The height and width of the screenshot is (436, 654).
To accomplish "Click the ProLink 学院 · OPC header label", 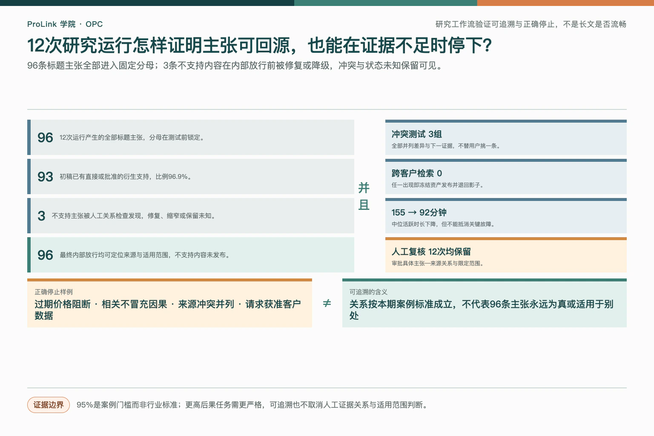I will [x=65, y=24].
